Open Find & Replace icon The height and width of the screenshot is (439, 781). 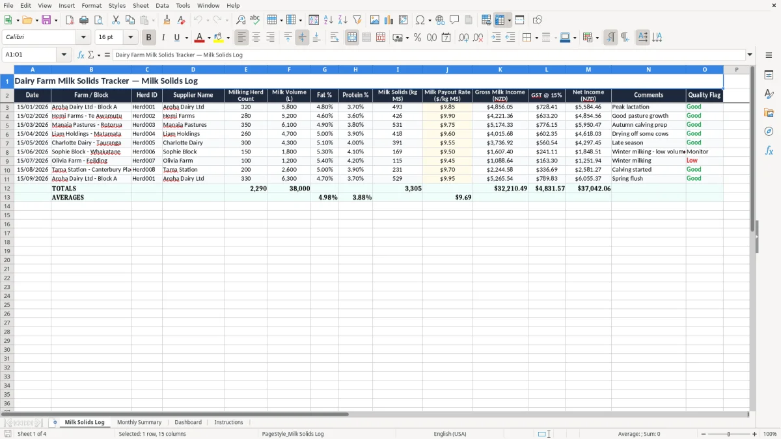click(241, 20)
